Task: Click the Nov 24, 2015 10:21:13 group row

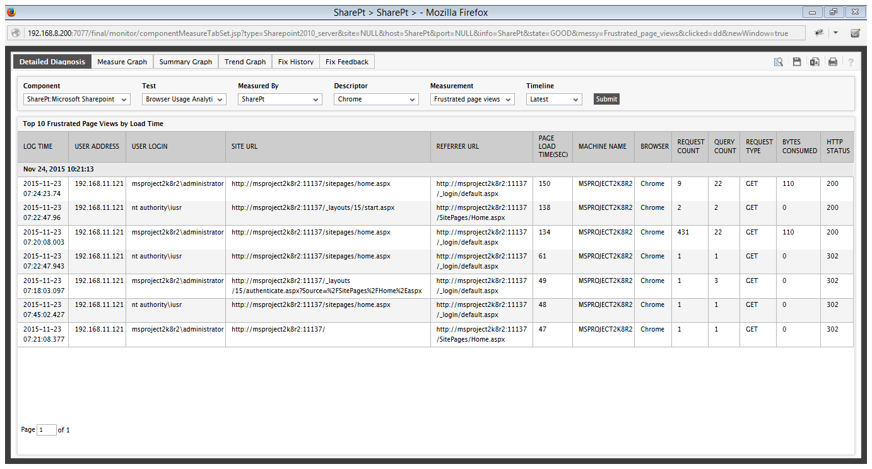Action: [x=435, y=170]
